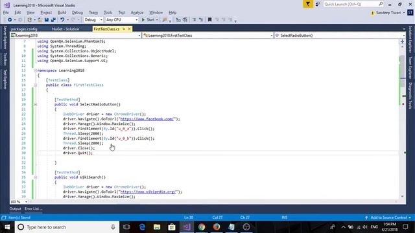
Task: Click the Increase line indent icon
Action: pyautogui.click(x=185, y=20)
